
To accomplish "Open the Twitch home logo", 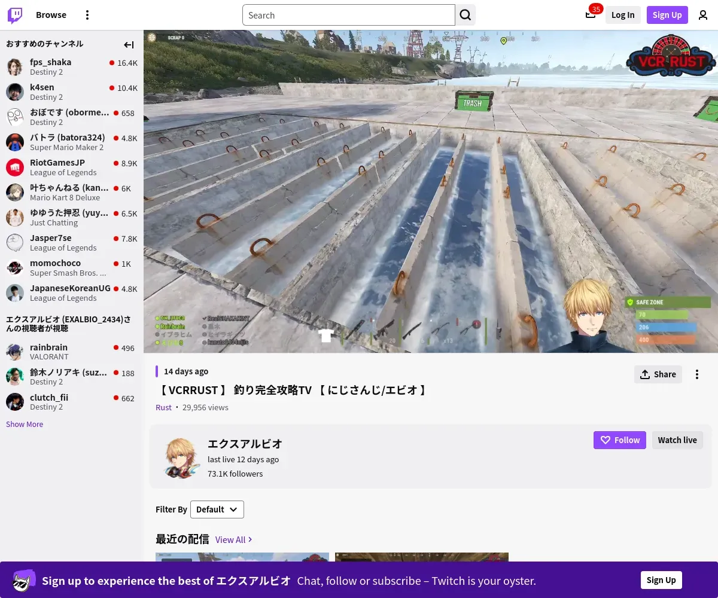I will tap(15, 15).
